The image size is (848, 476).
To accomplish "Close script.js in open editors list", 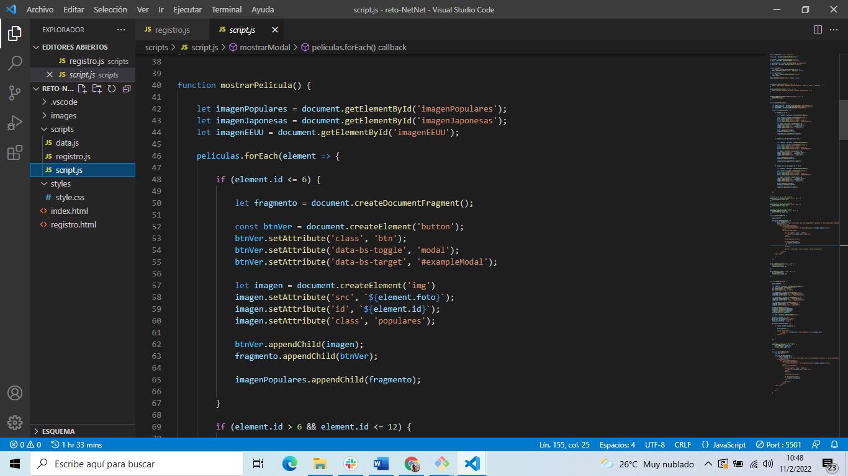I will [x=50, y=75].
